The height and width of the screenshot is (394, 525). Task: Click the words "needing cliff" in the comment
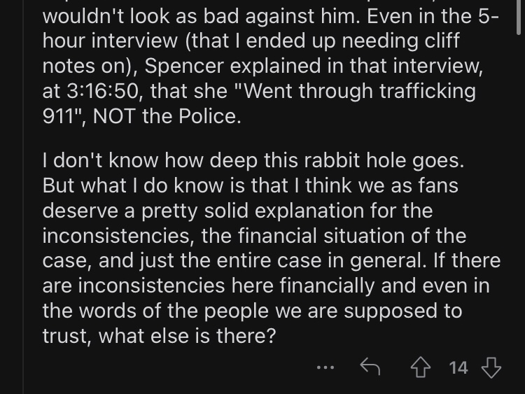pos(400,41)
